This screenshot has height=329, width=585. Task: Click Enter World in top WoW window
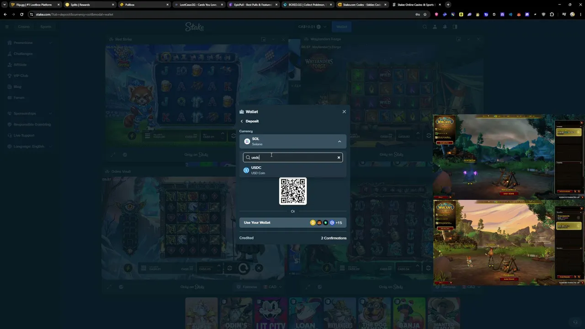508,193
